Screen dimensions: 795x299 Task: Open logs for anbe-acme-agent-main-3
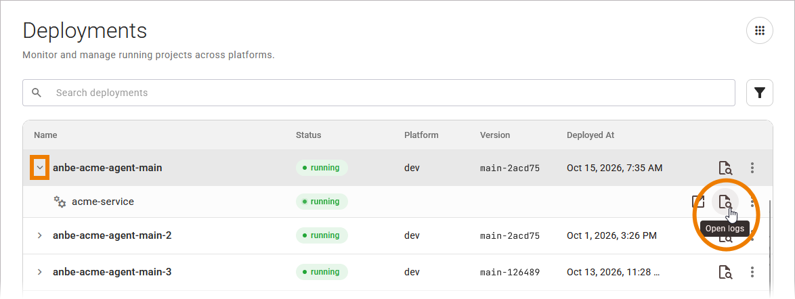pos(725,272)
